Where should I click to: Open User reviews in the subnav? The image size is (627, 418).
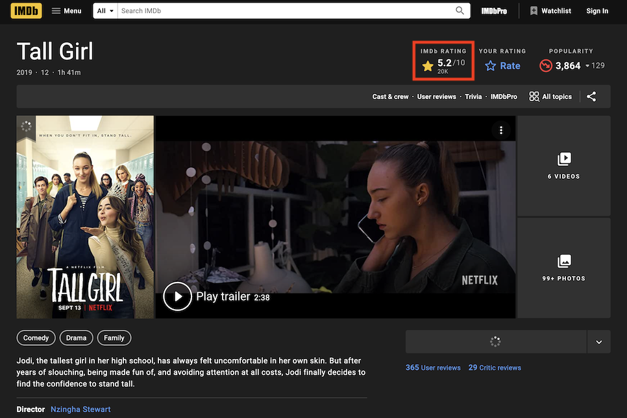(436, 97)
